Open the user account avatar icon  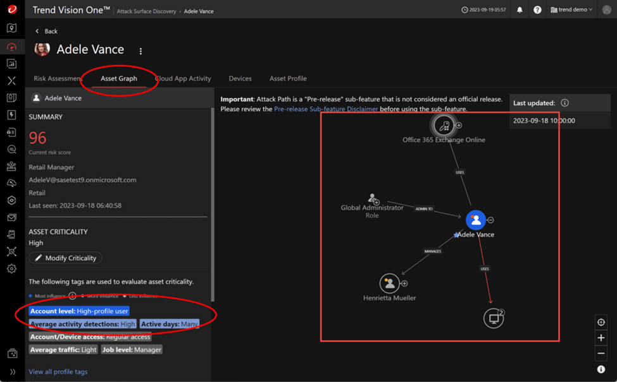(607, 10)
